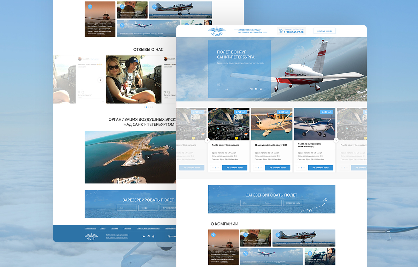Click the pilots experience tile on front page
The image size is (418, 267).
coord(255,238)
